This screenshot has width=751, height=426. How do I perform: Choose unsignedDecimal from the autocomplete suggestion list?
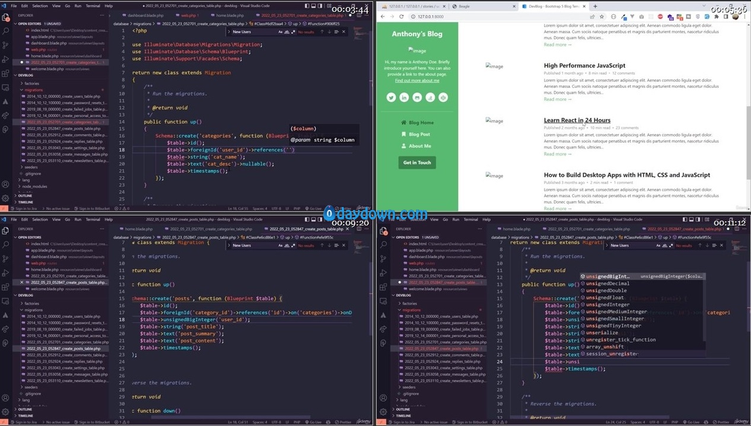[x=608, y=284]
